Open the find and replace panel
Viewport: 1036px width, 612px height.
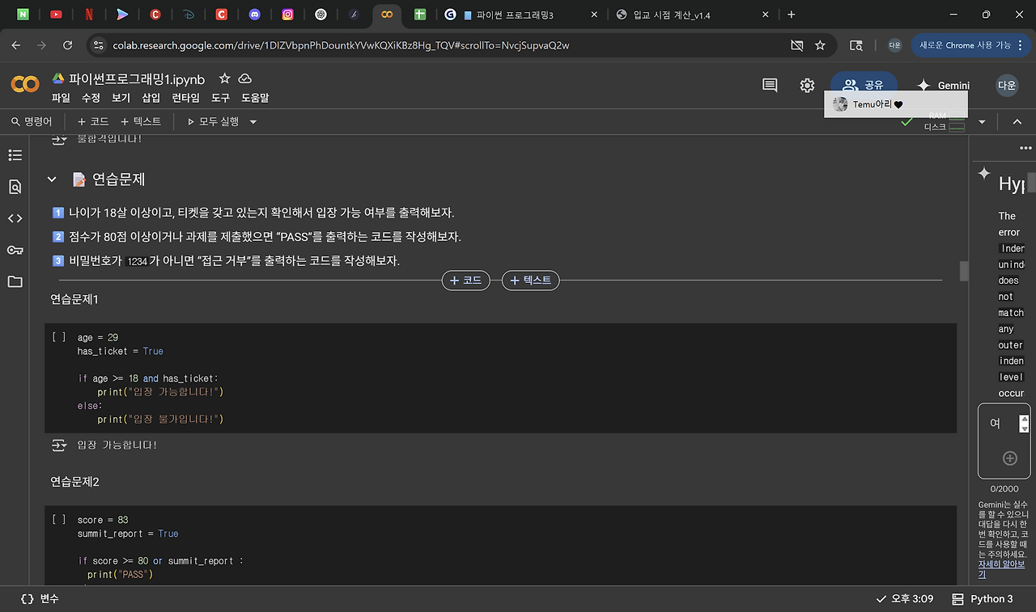pos(15,187)
